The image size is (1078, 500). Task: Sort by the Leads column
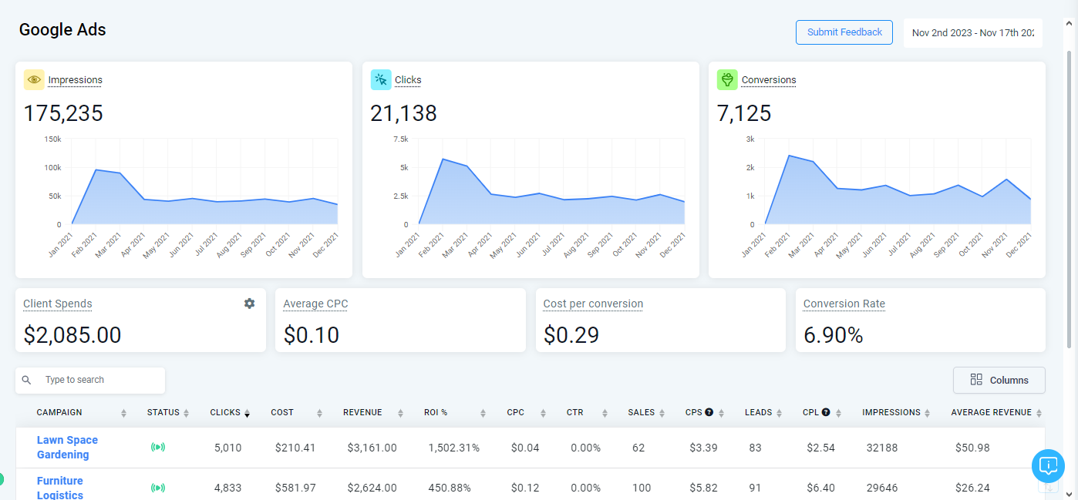[779, 413]
